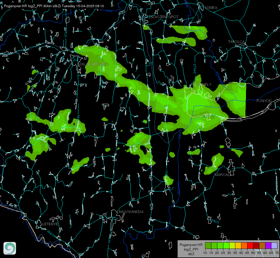Select the 35–40 dBZ yellow swatch
Screen dimensions: 280x258
point(238,245)
